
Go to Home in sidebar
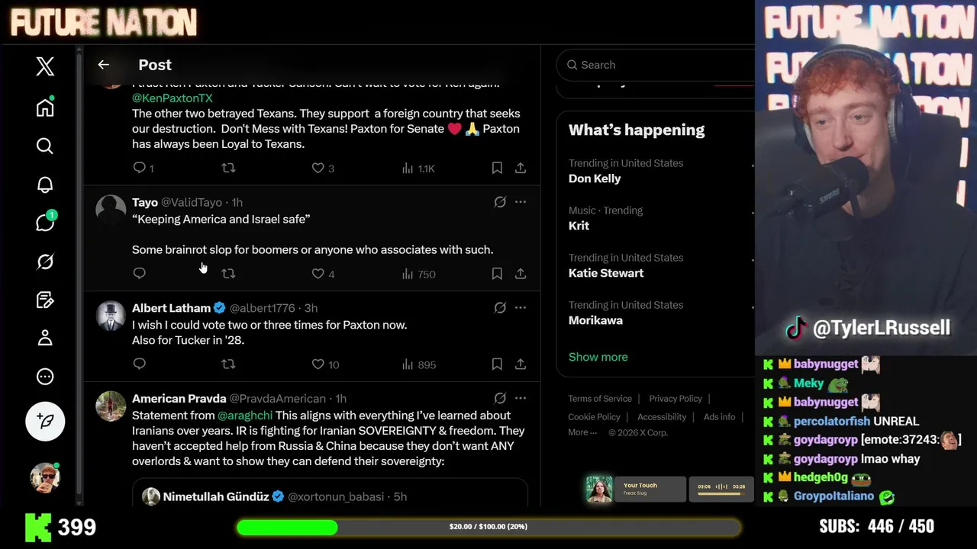45,108
